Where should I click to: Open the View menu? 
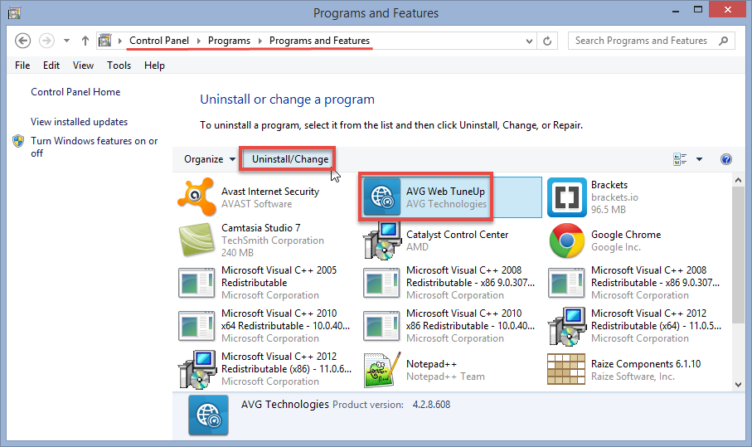83,66
